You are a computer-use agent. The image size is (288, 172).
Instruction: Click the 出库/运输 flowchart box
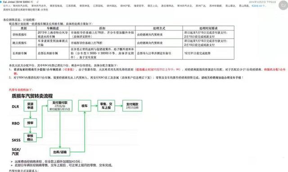coord(60,152)
